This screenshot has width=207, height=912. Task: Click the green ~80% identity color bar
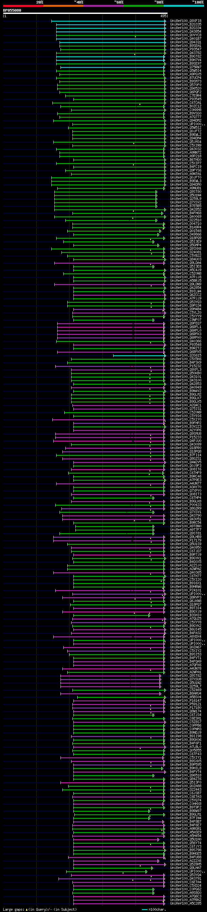coord(144,6)
